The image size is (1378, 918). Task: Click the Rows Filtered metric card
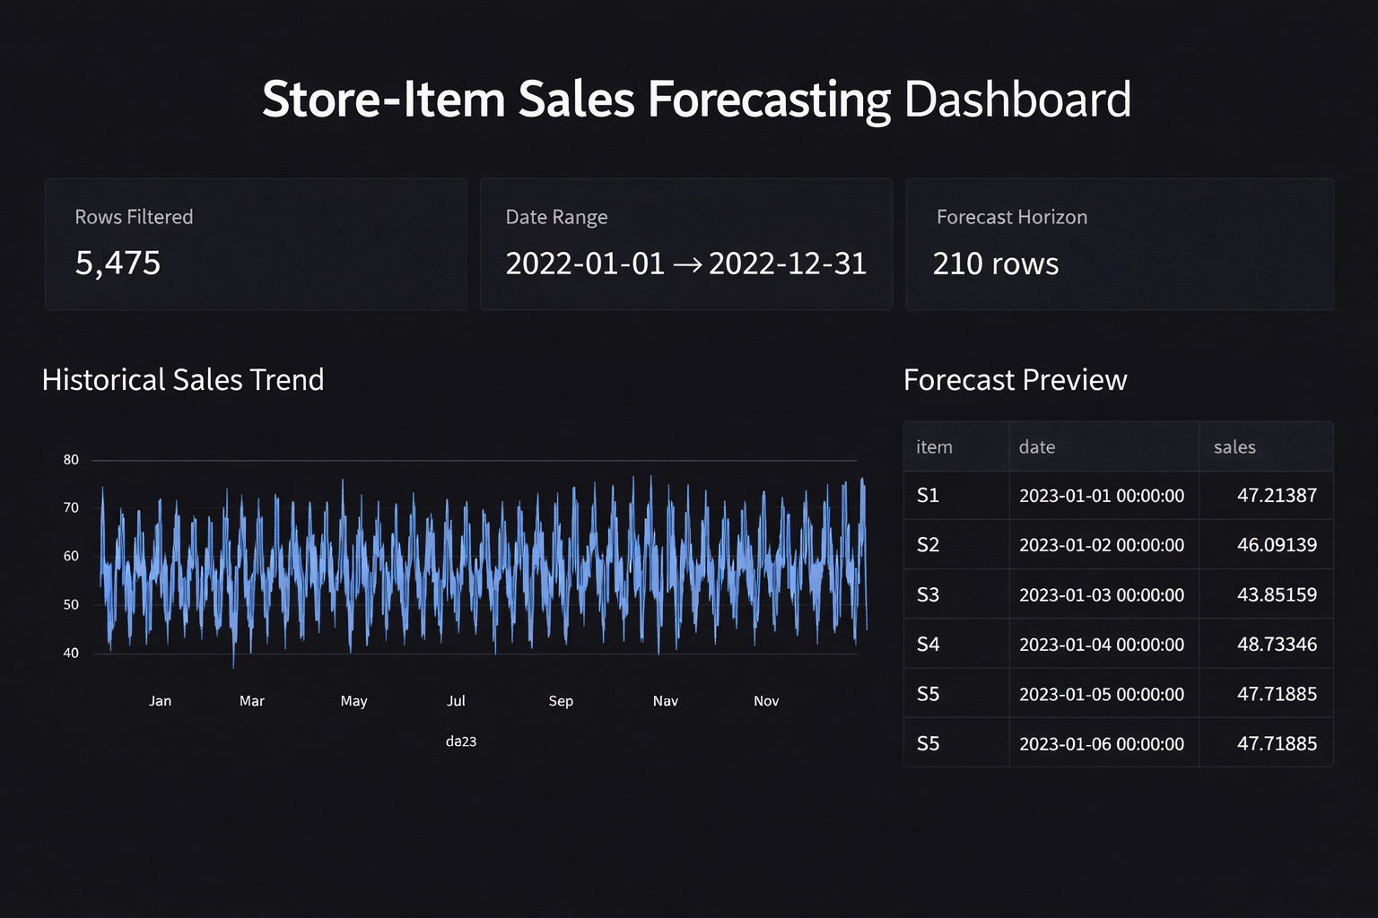(256, 244)
